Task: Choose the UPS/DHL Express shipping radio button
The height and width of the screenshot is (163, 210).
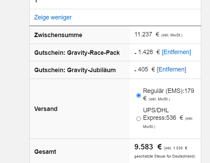Action: [138, 119]
